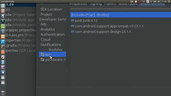Click the screen recorder tray icon
The width and height of the screenshot is (171, 96).
(132, 1)
